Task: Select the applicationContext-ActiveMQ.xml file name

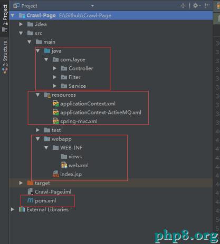Action: coord(101,113)
